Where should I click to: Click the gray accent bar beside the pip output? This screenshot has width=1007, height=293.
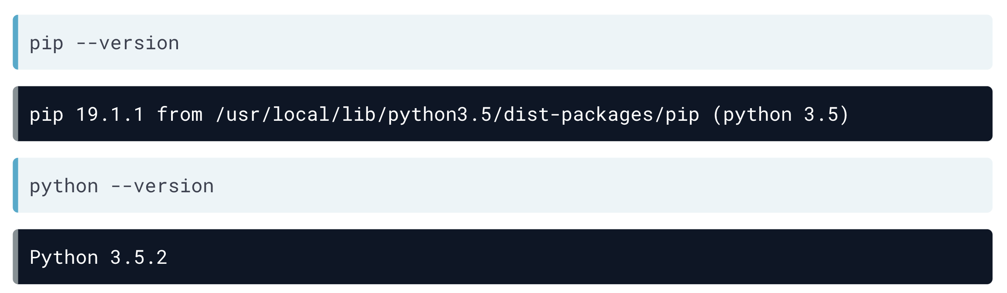(x=15, y=114)
